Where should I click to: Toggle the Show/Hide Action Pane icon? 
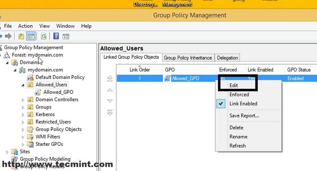point(66,37)
